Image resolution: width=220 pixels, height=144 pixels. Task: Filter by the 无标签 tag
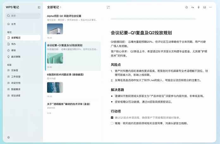pyautogui.click(x=23, y=70)
